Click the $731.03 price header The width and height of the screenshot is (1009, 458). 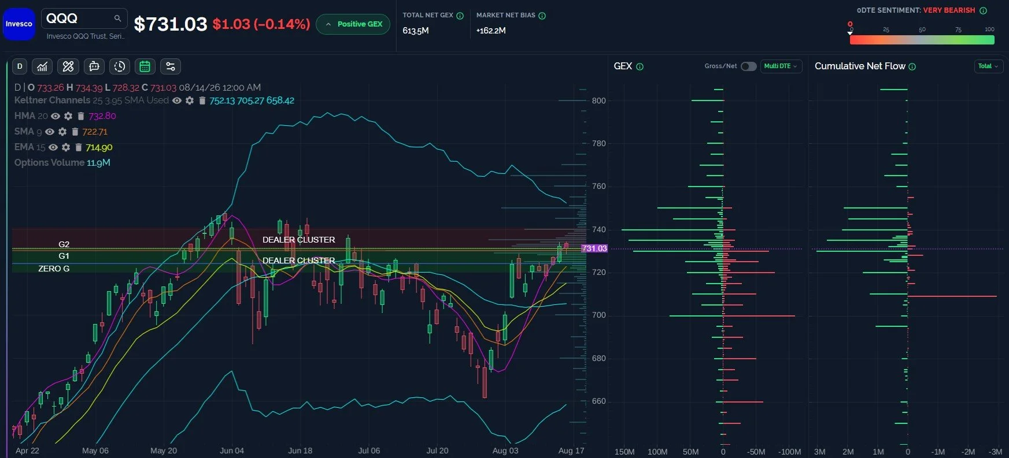click(x=171, y=24)
